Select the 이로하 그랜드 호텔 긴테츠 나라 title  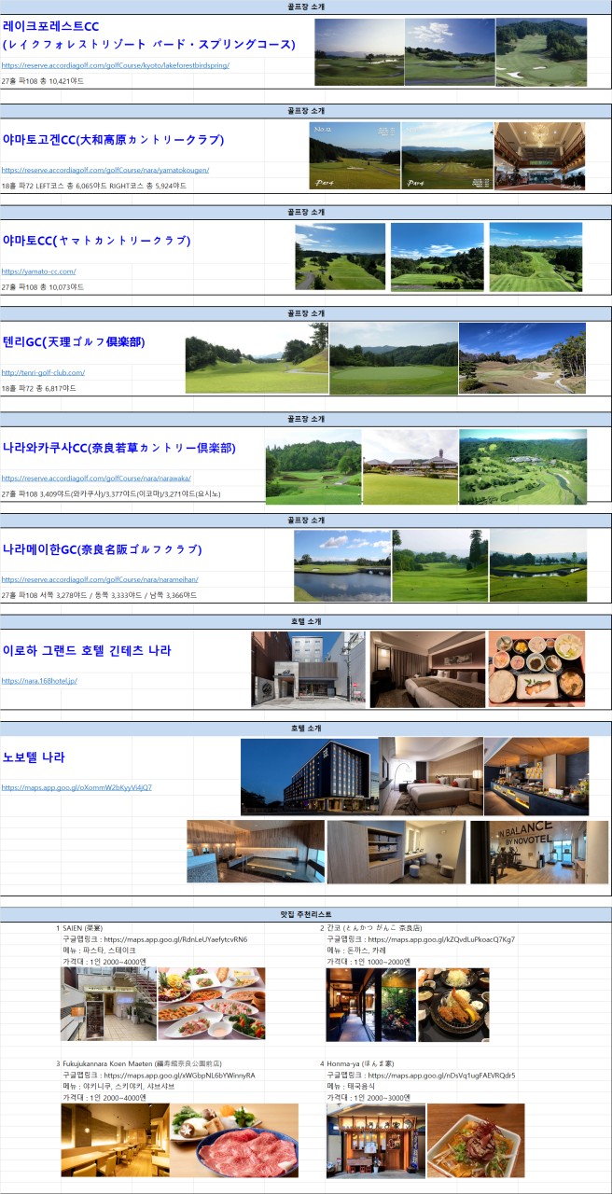(87, 650)
